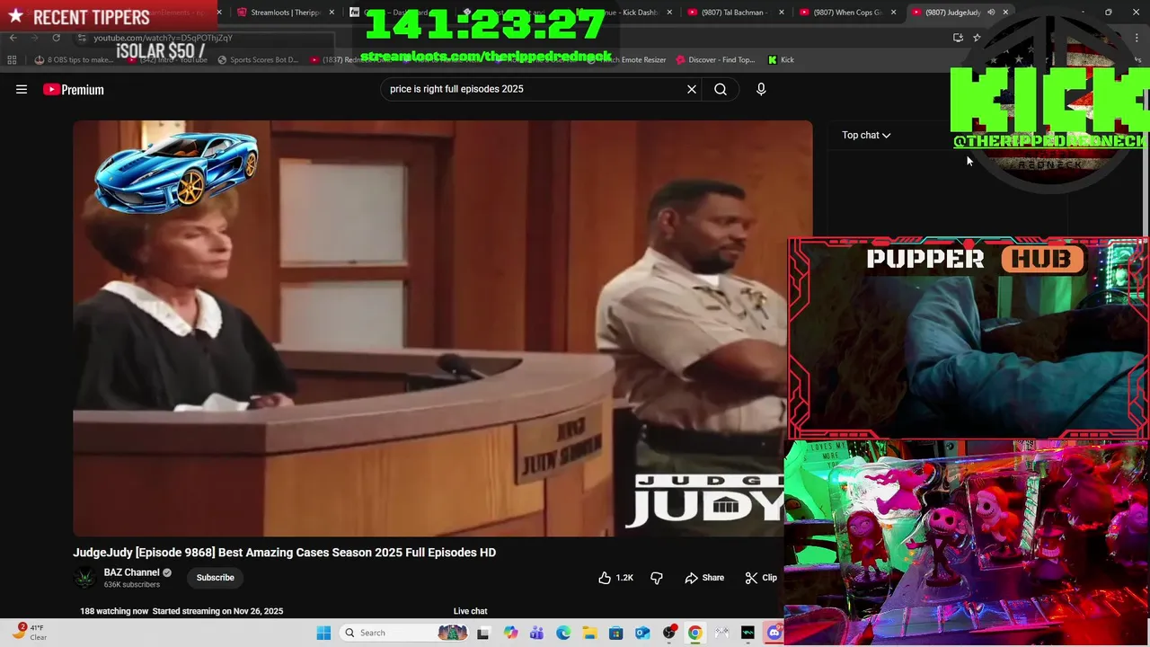Create a clip with the Clip button
This screenshot has height=647, width=1150.
[x=761, y=578]
